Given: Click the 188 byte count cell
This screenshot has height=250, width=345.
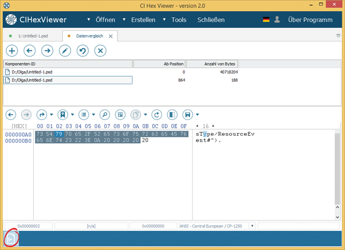Looking at the screenshot, I should pyautogui.click(x=234, y=80).
